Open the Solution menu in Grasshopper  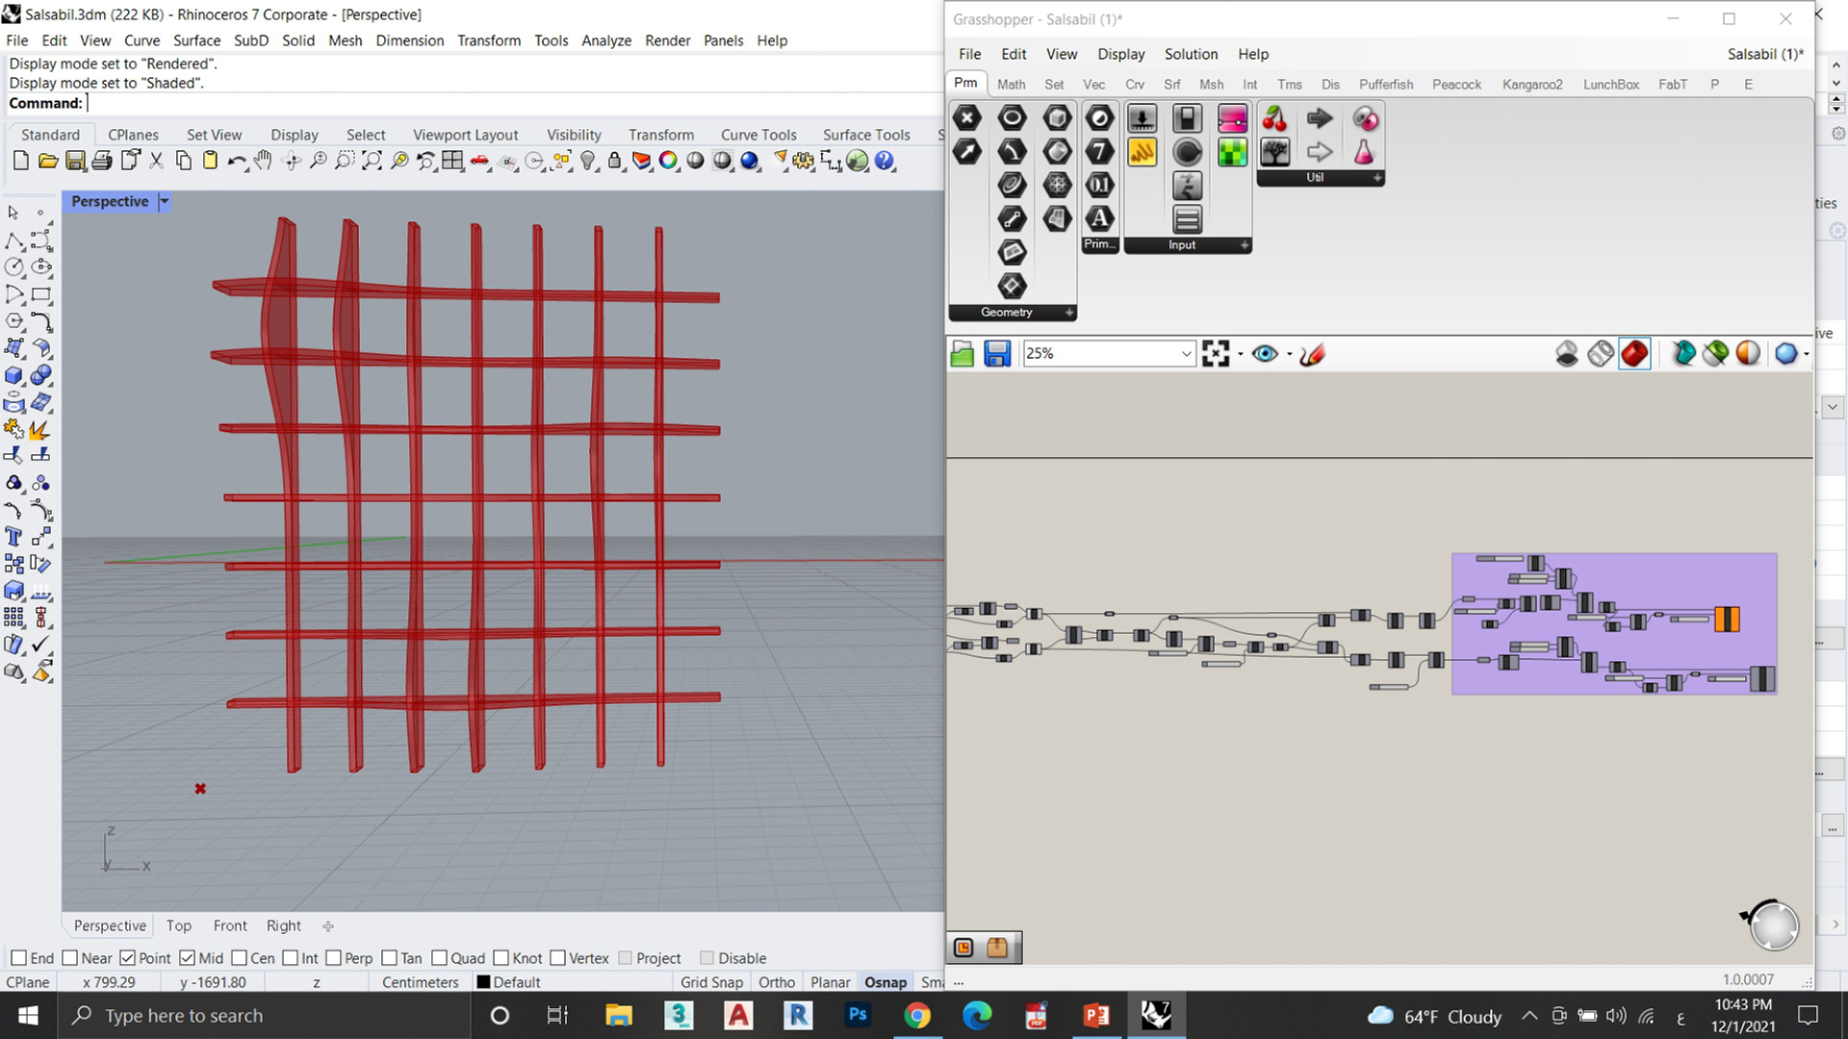1191,54
